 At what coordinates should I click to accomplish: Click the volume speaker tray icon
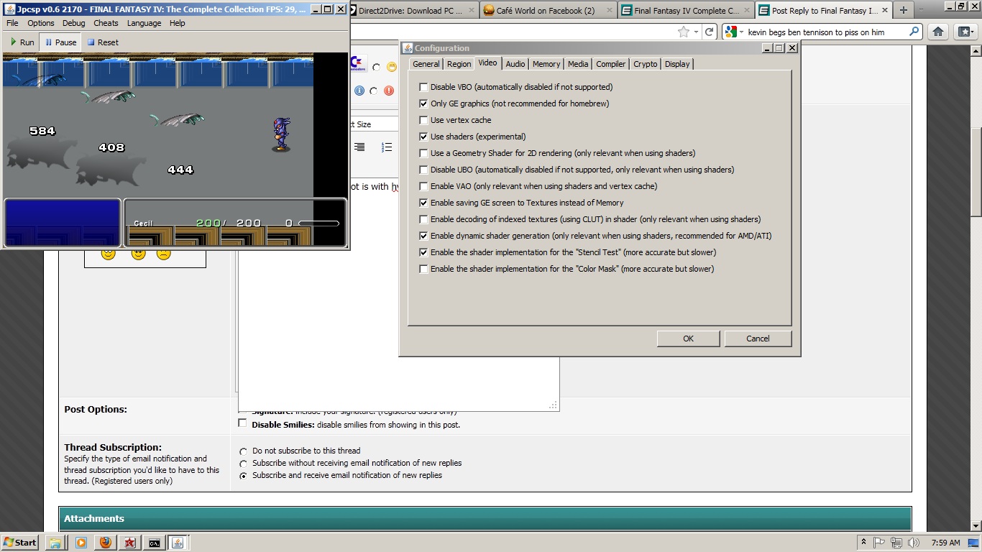(x=913, y=543)
